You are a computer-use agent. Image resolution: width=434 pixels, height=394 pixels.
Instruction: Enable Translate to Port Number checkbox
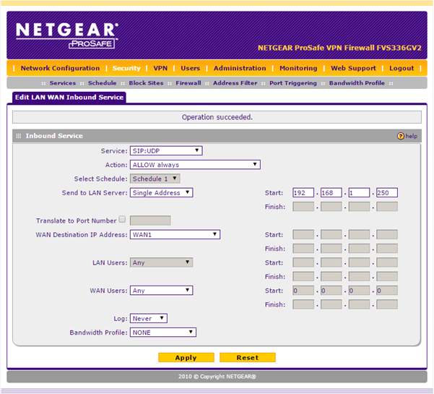[122, 220]
